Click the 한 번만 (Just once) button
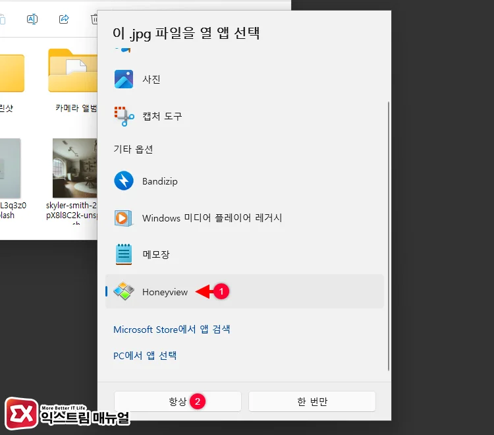This screenshot has width=494, height=435. coord(312,401)
